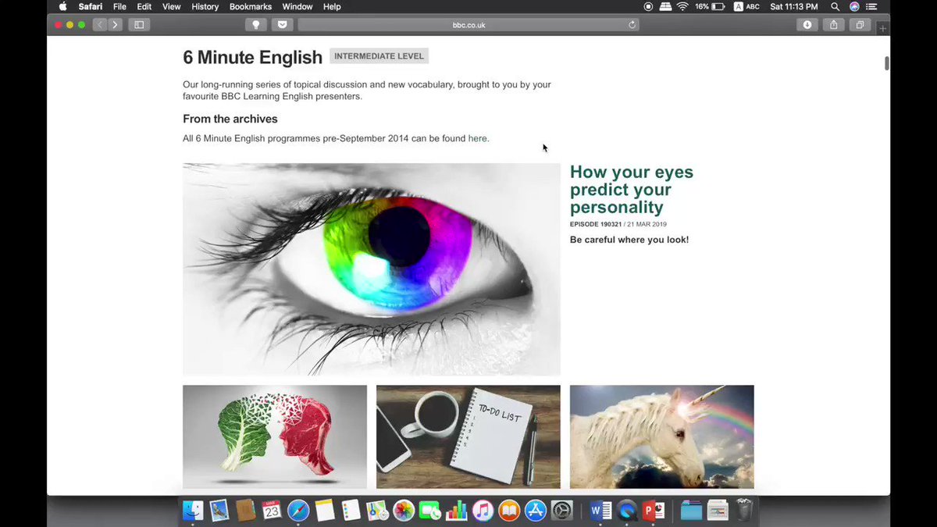Open iTunes in the Dock

click(x=483, y=511)
